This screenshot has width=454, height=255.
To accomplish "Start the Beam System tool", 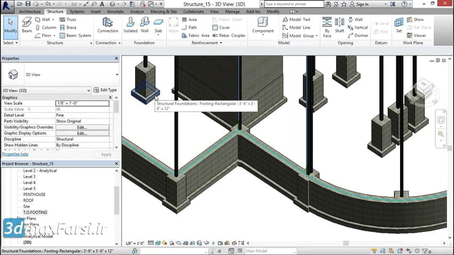I will point(75,36).
